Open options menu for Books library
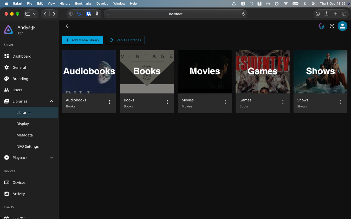Screen dimensions: 351x219 (x=167, y=102)
